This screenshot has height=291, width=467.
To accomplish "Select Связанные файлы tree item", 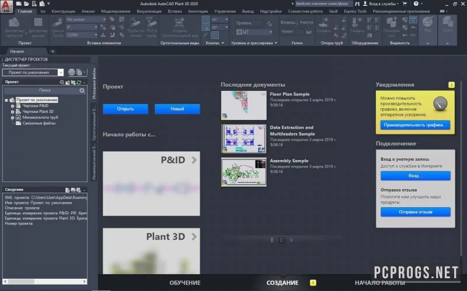I will click(39, 123).
